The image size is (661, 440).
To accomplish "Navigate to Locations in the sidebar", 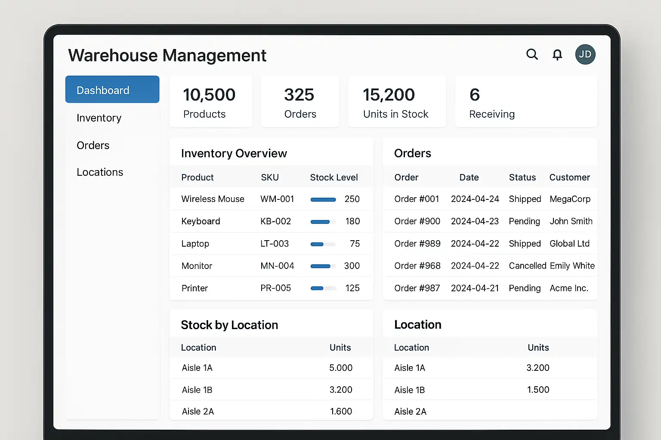I will [100, 172].
